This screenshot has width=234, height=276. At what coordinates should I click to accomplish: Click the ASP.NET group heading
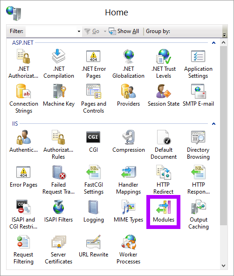tap(23, 43)
